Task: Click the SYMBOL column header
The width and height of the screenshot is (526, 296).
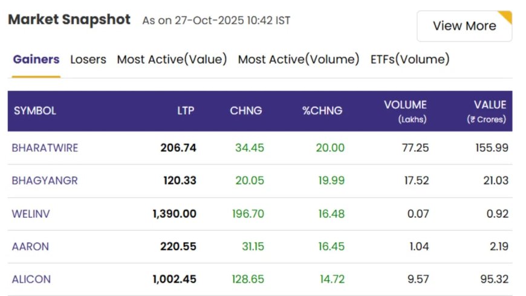Action: tap(35, 111)
